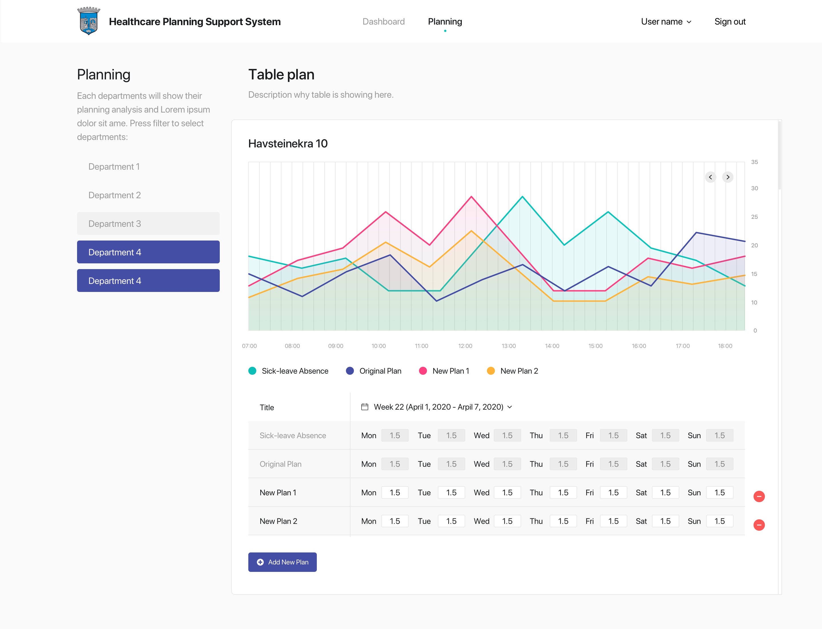The image size is (822, 629).
Task: Edit New Plan 1 Thu value field
Action: tap(563, 493)
